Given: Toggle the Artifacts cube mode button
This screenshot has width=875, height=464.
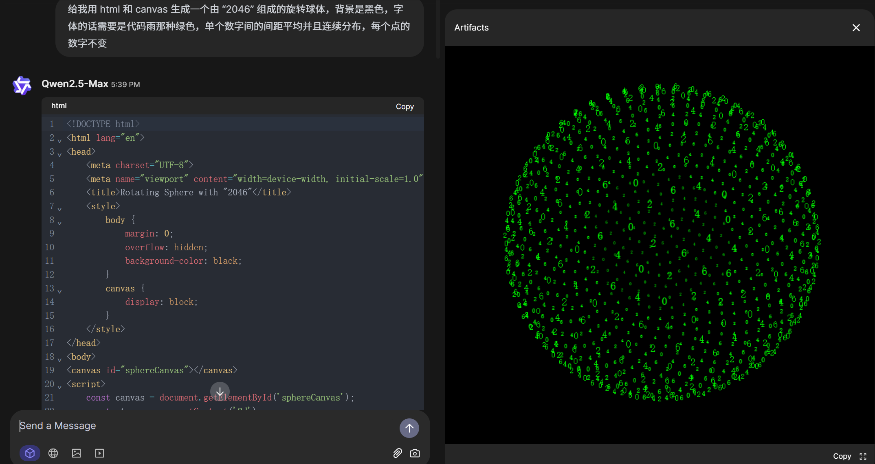Looking at the screenshot, I should pyautogui.click(x=30, y=453).
